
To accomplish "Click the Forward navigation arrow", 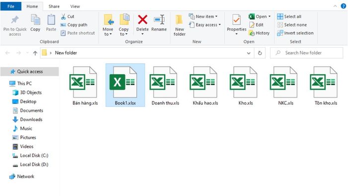I will [x=19, y=53].
